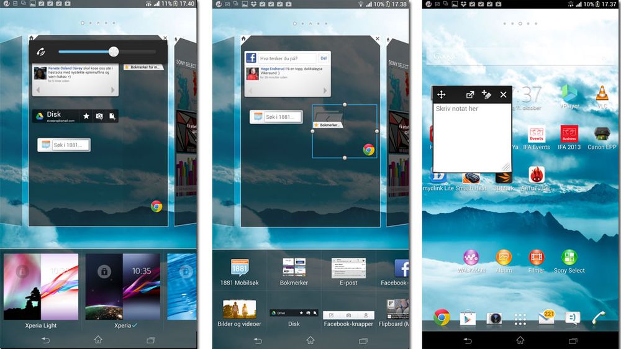Launch Chrome from the dock beside Play Store
The height and width of the screenshot is (349, 621).
(x=442, y=317)
